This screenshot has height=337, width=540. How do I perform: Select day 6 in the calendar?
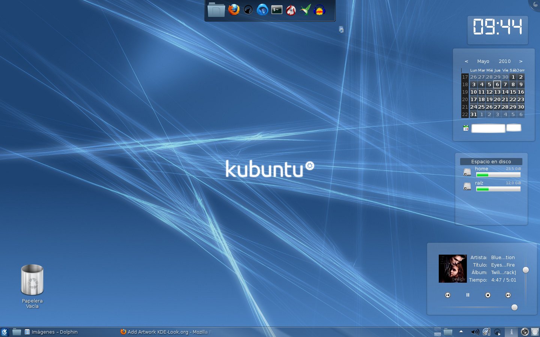497,84
